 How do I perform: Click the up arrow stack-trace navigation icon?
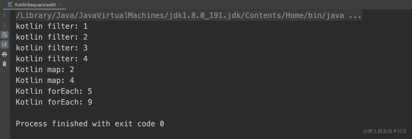4,15
